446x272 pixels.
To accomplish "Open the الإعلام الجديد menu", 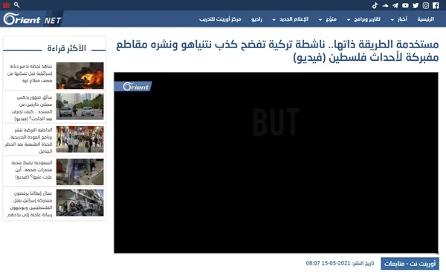I will 294,19.
